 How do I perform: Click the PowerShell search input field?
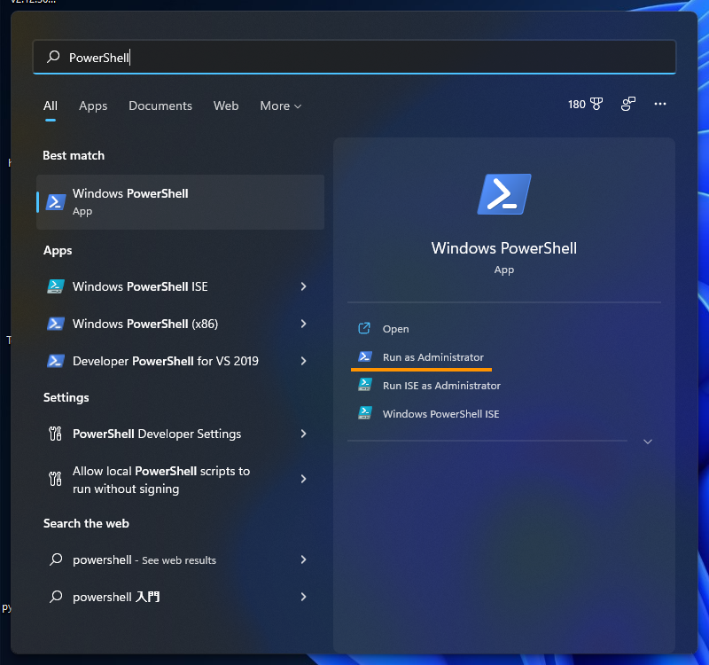point(354,57)
